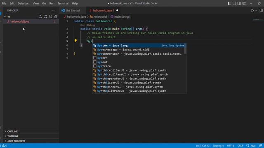Click line 1 class declaration text
The image size is (264, 148).
tap(94, 21)
